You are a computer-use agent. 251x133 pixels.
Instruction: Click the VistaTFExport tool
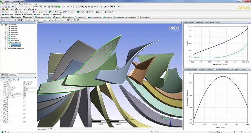point(68,17)
